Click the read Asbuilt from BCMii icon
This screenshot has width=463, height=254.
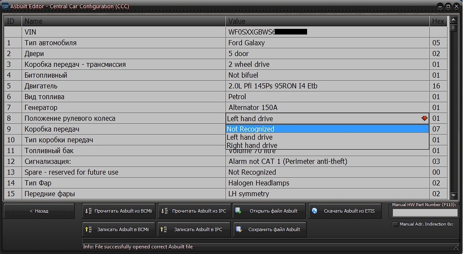tap(88, 211)
